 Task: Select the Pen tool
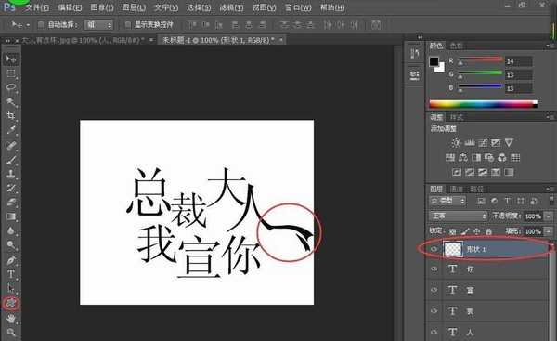pyautogui.click(x=11, y=260)
